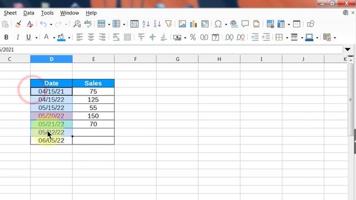Delete a decimal place
The height and width of the screenshot is (200, 356).
point(240,37)
